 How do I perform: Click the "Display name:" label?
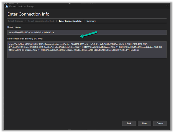click(x=14, y=27)
